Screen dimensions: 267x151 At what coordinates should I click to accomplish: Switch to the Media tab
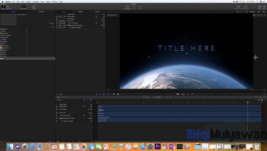80,11
